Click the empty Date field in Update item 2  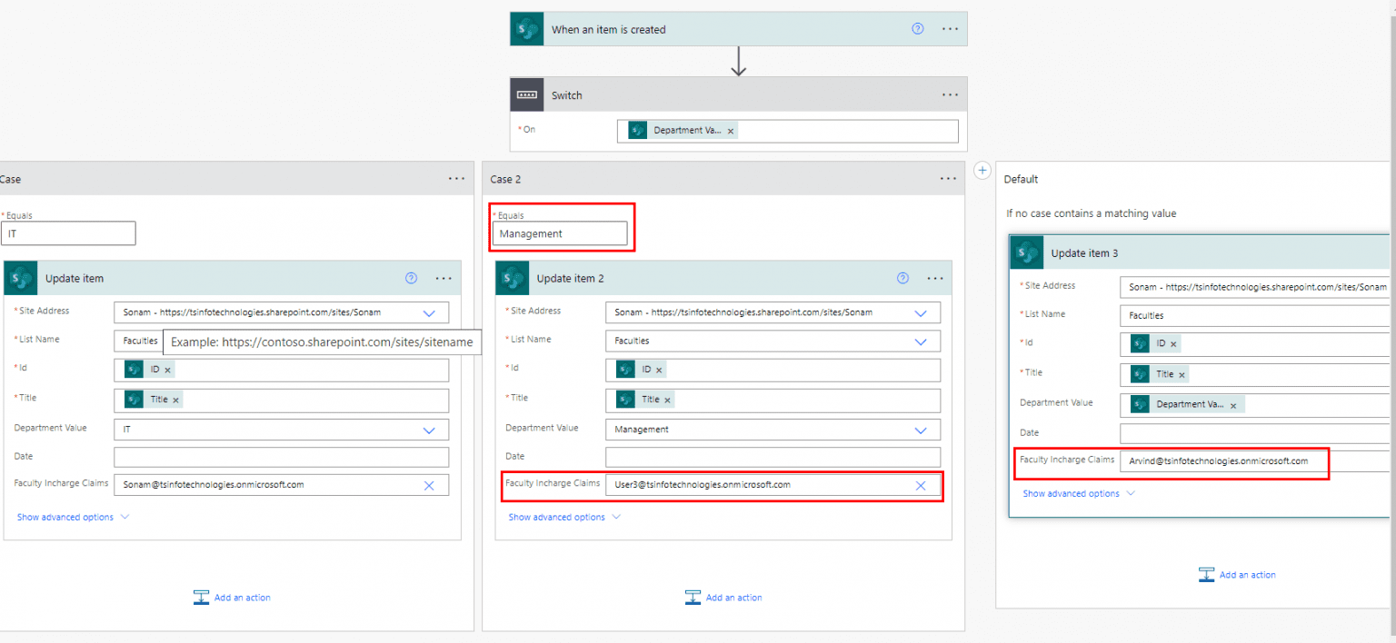pos(773,457)
